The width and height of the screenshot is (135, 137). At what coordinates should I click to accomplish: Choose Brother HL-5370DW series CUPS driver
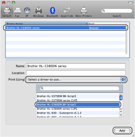pos(78,100)
